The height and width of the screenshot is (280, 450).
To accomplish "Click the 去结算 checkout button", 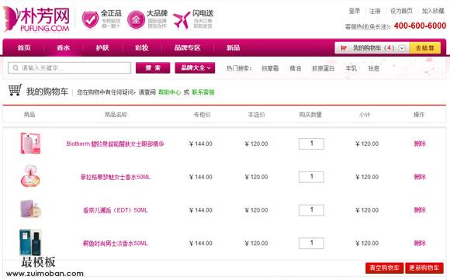I will [425, 48].
